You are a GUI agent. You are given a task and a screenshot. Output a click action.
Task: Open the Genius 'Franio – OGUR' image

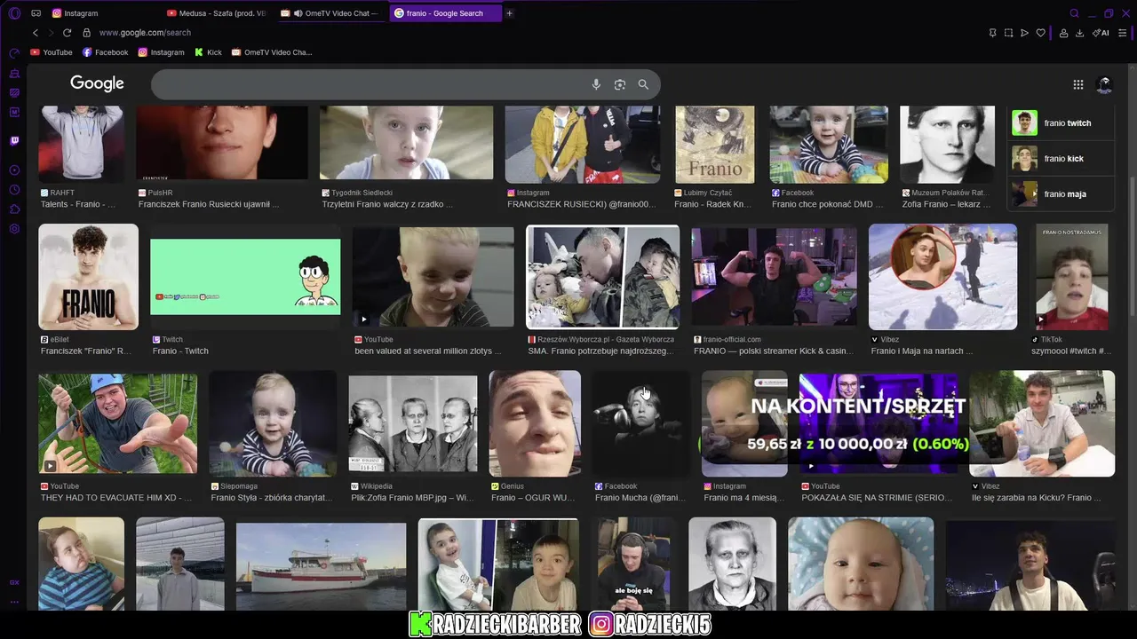tap(535, 424)
